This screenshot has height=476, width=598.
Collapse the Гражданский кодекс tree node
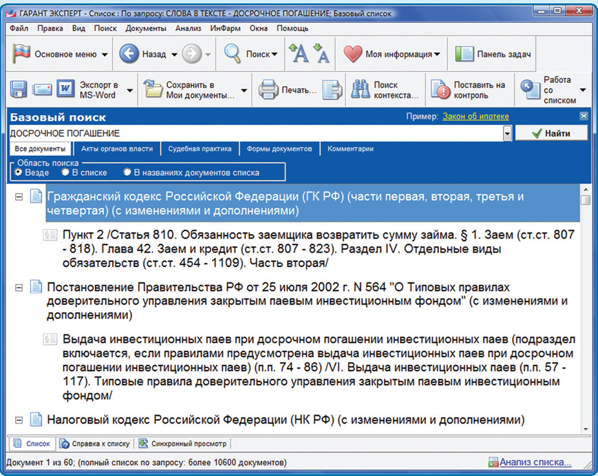(19, 197)
